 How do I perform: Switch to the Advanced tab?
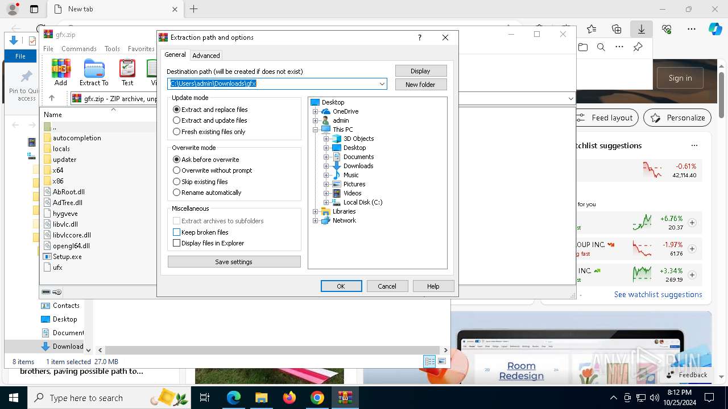tap(206, 56)
